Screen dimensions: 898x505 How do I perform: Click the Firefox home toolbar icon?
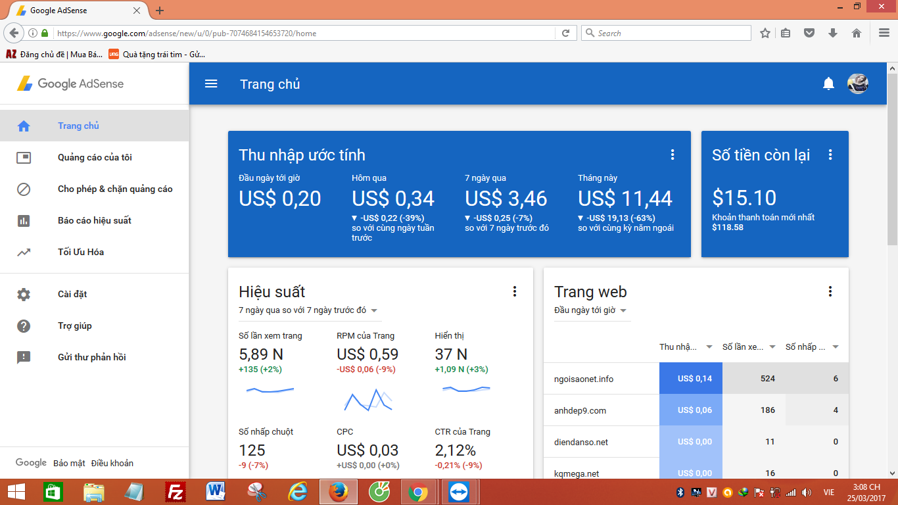[856, 33]
